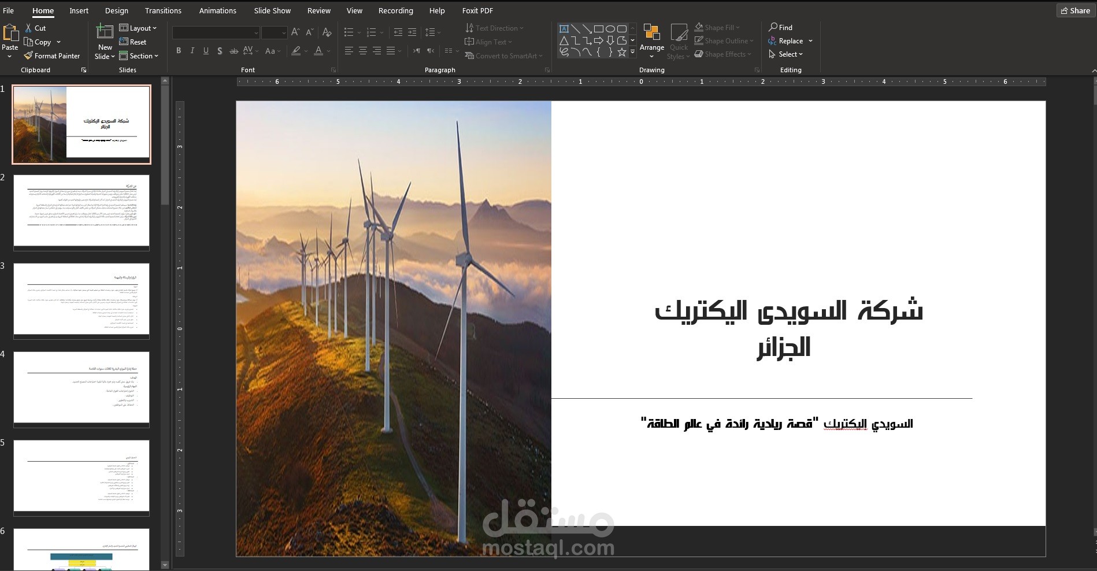
Task: Open line spacing dropdown
Action: click(433, 32)
